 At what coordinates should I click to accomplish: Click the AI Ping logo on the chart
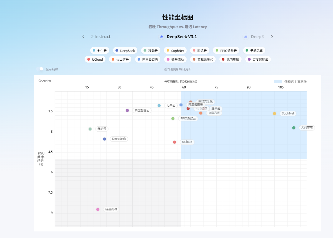(x=45, y=81)
